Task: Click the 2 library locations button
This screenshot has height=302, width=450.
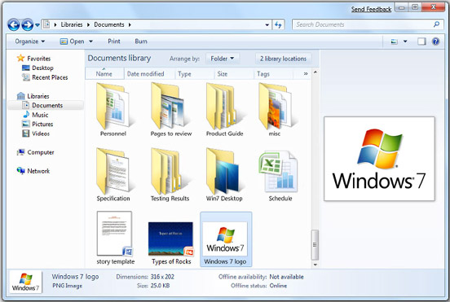Action: pos(283,59)
